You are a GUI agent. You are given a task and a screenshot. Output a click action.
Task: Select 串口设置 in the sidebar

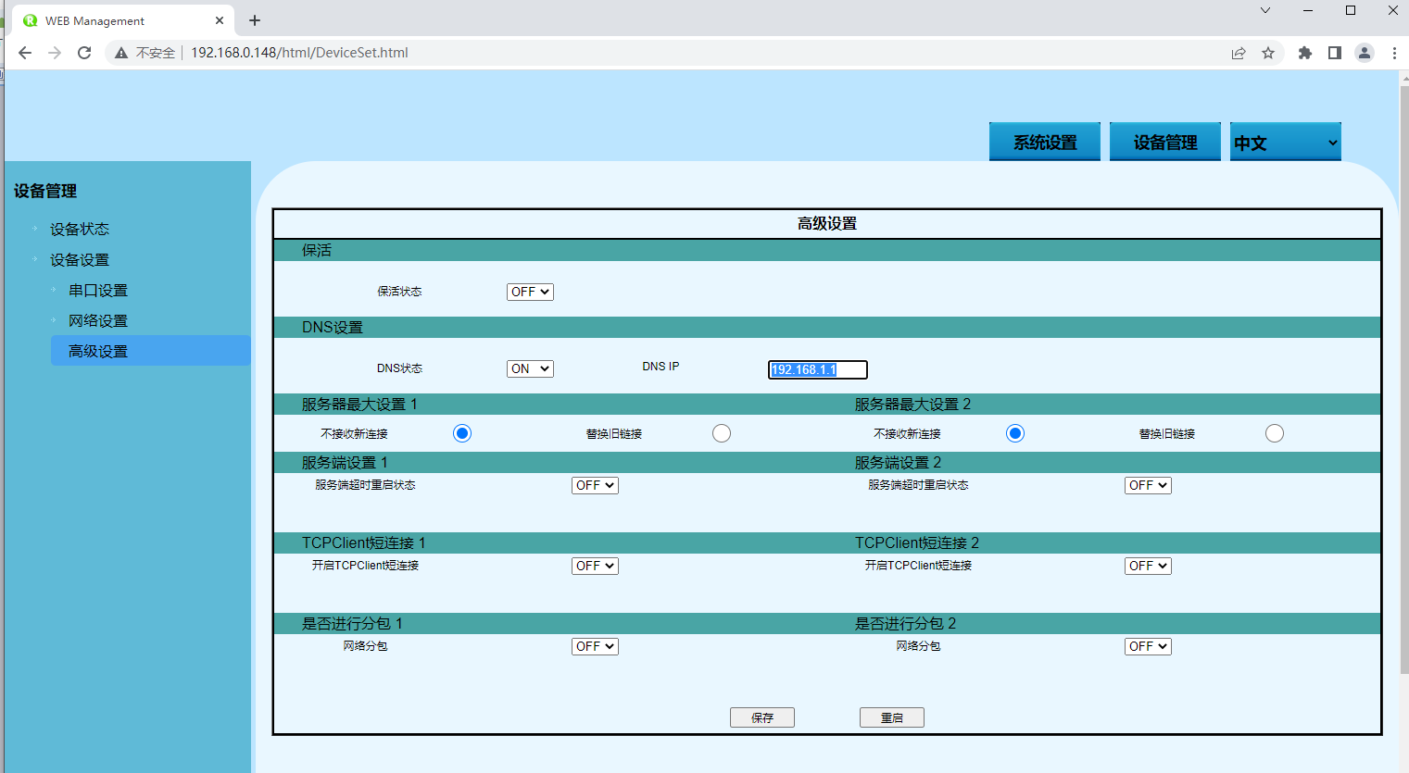(x=98, y=291)
